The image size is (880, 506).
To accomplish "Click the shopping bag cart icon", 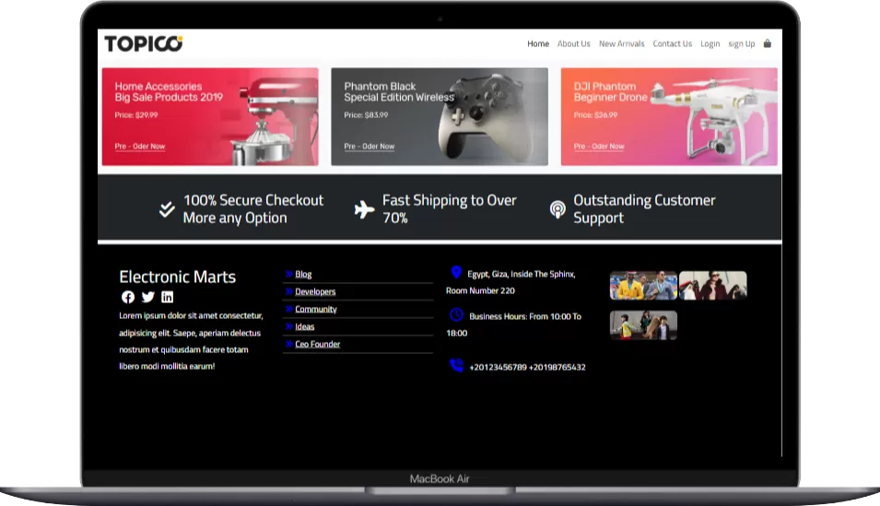I will 767,43.
